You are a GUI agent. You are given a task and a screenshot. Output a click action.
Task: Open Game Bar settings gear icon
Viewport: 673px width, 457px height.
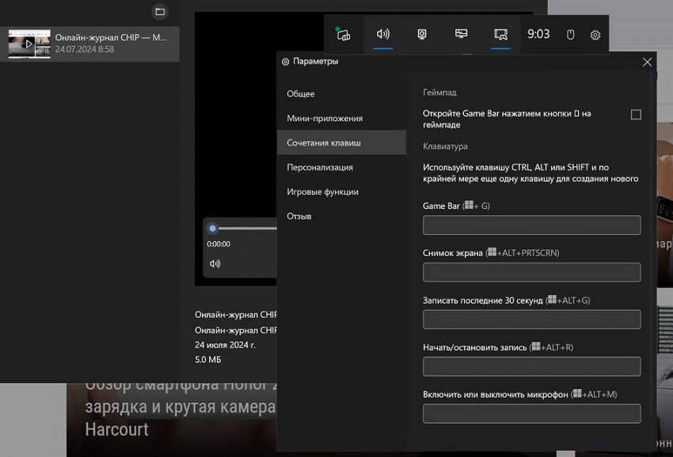coord(595,35)
